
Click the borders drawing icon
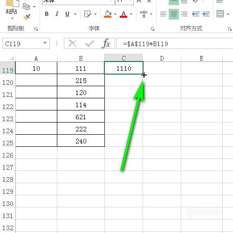point(88,14)
